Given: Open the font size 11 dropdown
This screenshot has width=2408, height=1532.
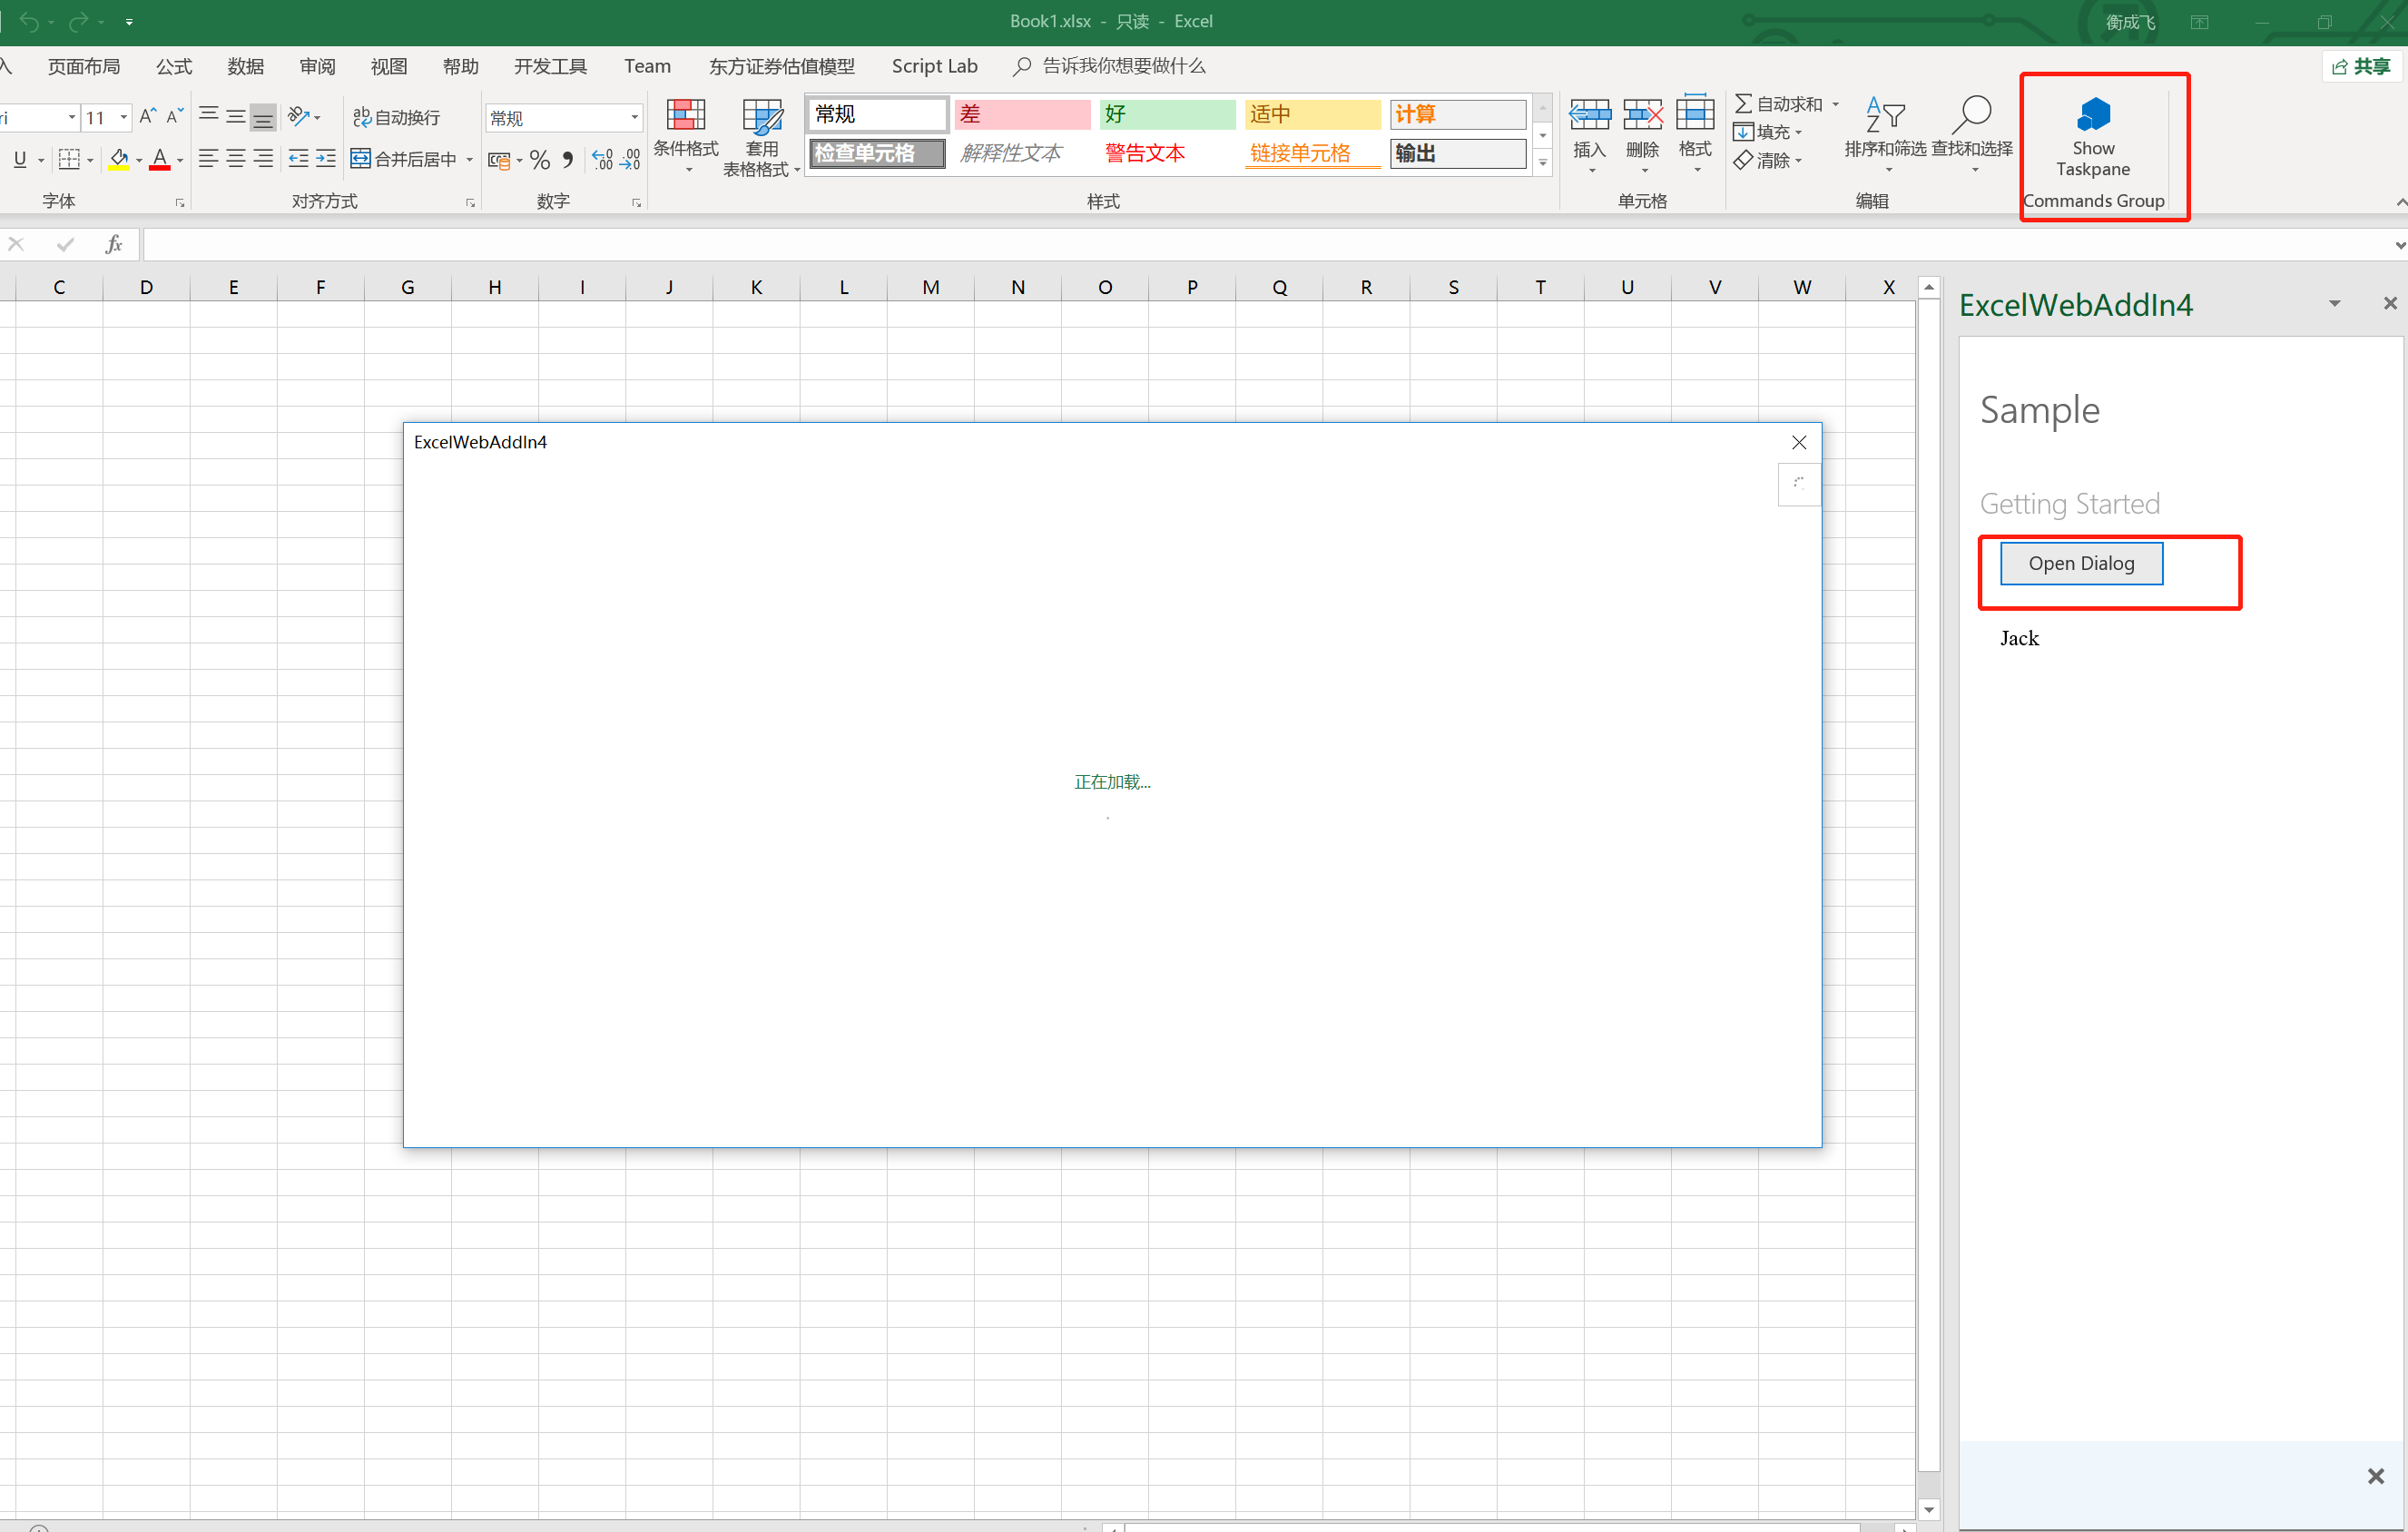Looking at the screenshot, I should click(123, 117).
